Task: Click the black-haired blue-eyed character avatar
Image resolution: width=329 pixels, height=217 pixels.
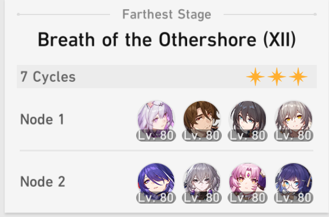Action: 247,120
